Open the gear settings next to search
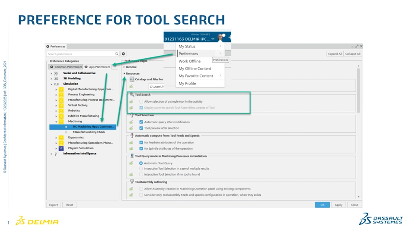 tap(123, 54)
